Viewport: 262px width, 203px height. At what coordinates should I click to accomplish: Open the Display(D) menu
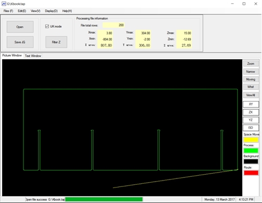(51, 11)
